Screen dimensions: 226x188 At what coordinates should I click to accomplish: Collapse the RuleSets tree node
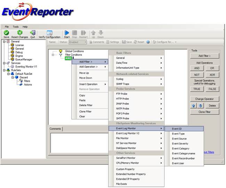[4, 70]
